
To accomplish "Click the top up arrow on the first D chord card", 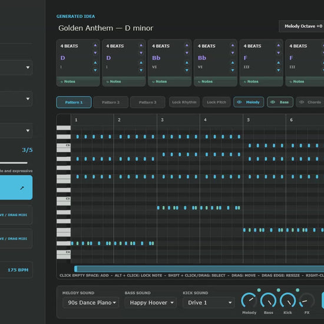I will (x=95, y=45).
